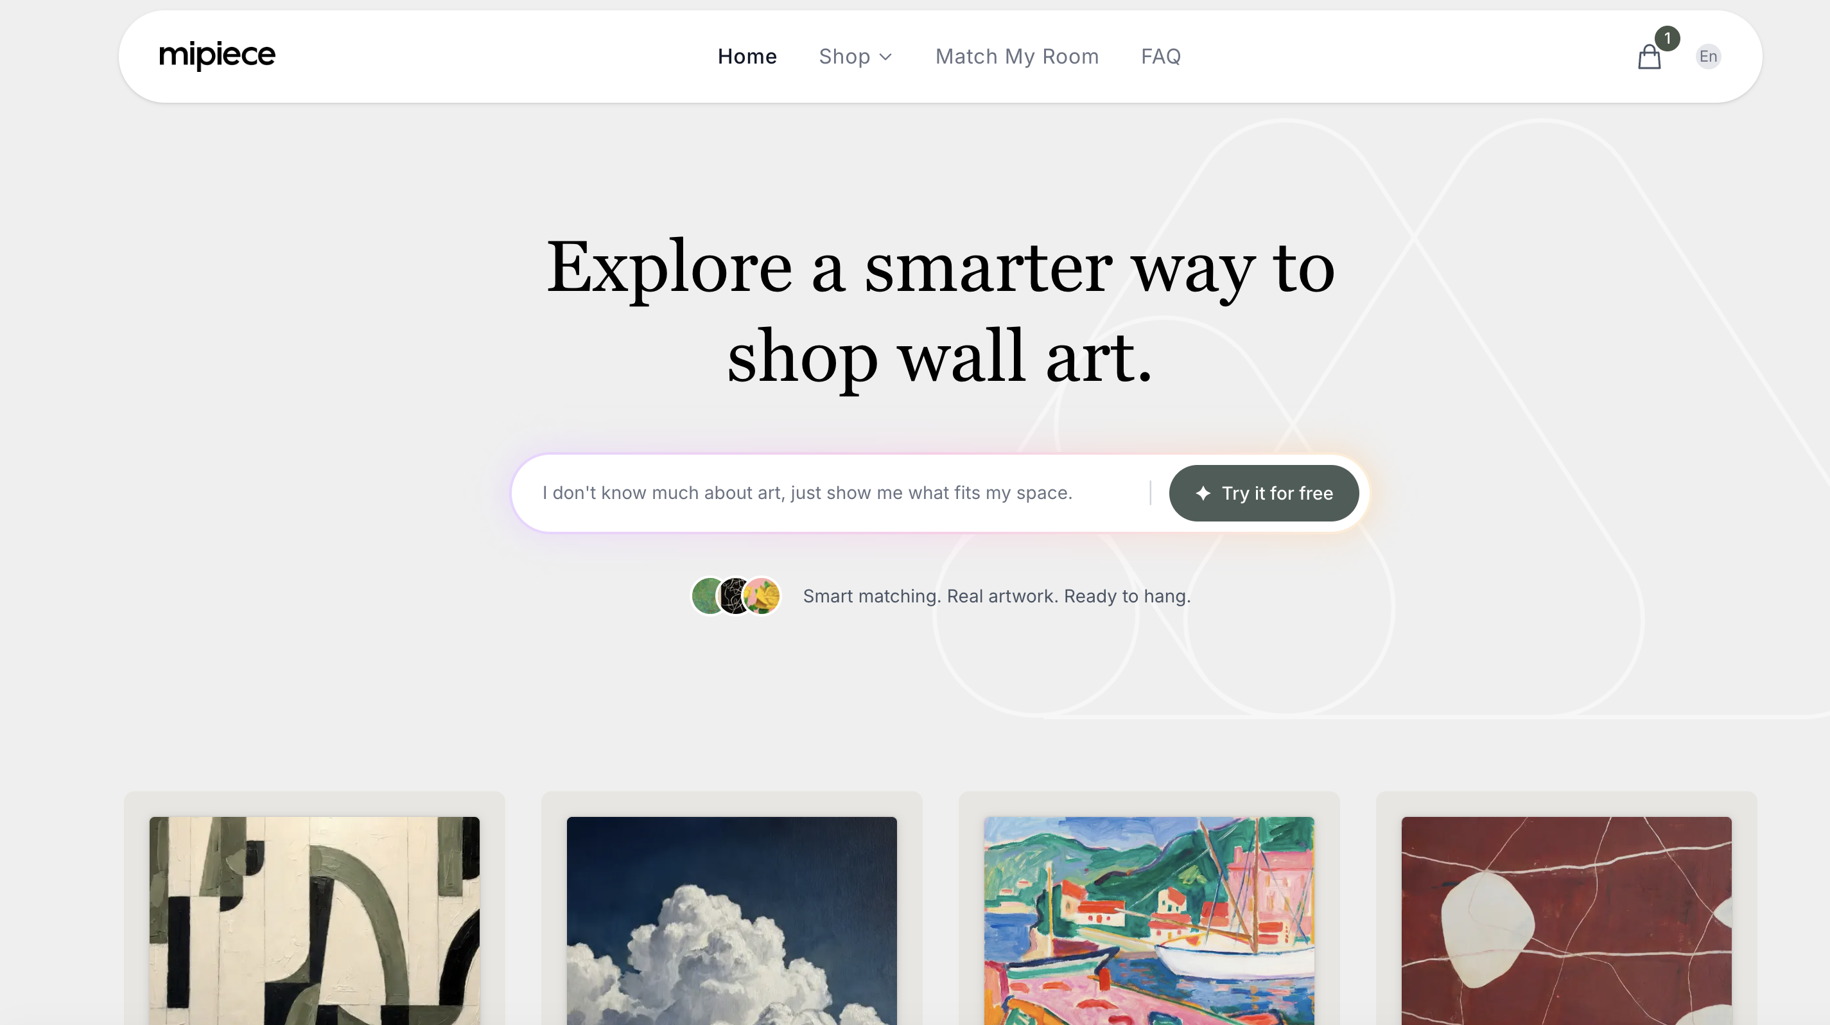This screenshot has width=1830, height=1025.
Task: Select the green circular artwork avatar
Action: click(x=708, y=595)
